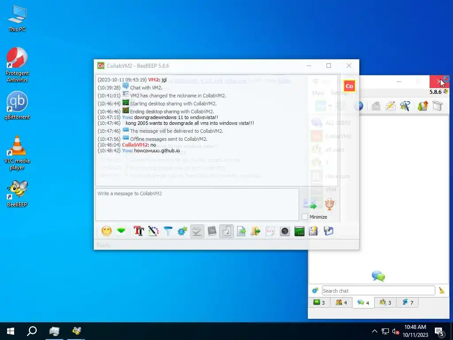The image size is (453, 340).
Task: Send message with the green arrow button
Action: pos(309,204)
